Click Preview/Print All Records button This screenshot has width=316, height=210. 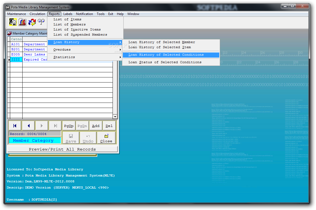pos(62,149)
